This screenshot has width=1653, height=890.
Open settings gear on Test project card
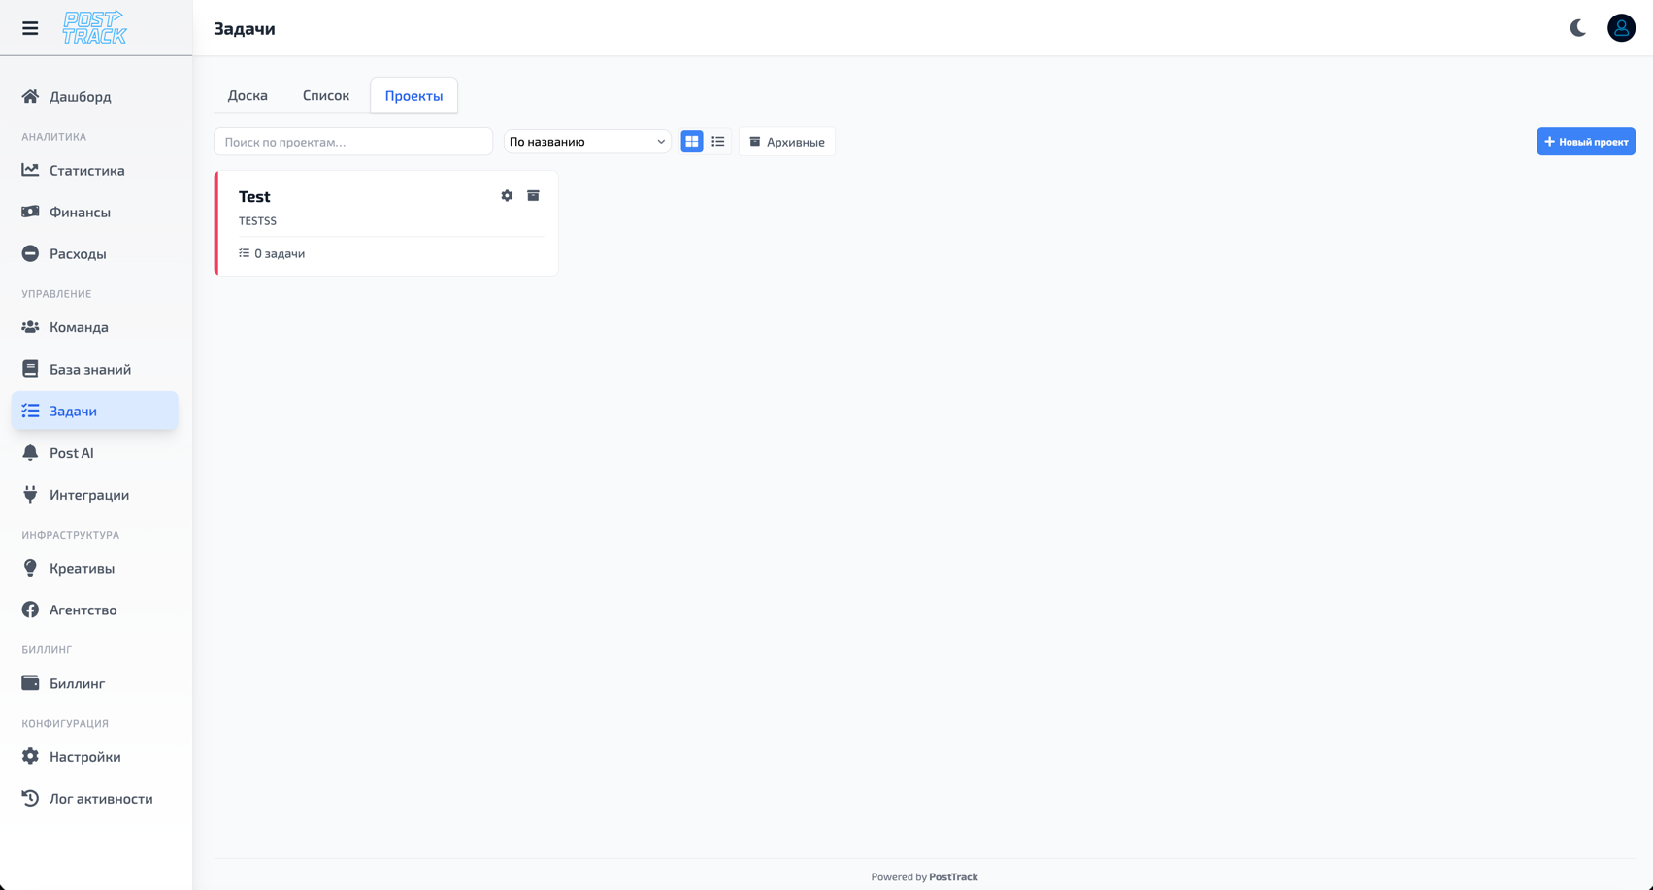[x=507, y=195]
